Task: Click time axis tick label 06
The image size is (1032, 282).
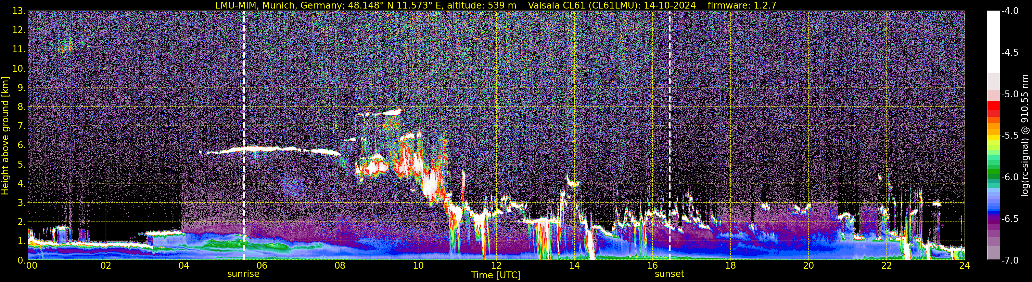Action: [x=262, y=266]
